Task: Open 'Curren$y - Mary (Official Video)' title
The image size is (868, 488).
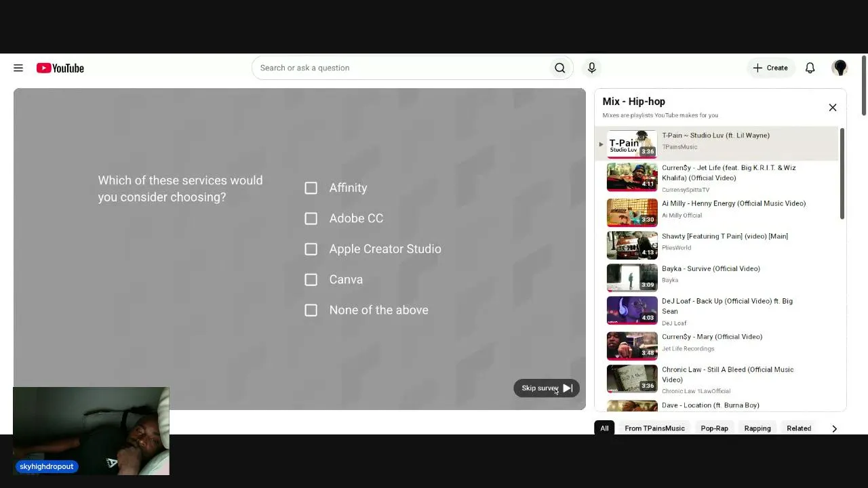Action: click(712, 337)
